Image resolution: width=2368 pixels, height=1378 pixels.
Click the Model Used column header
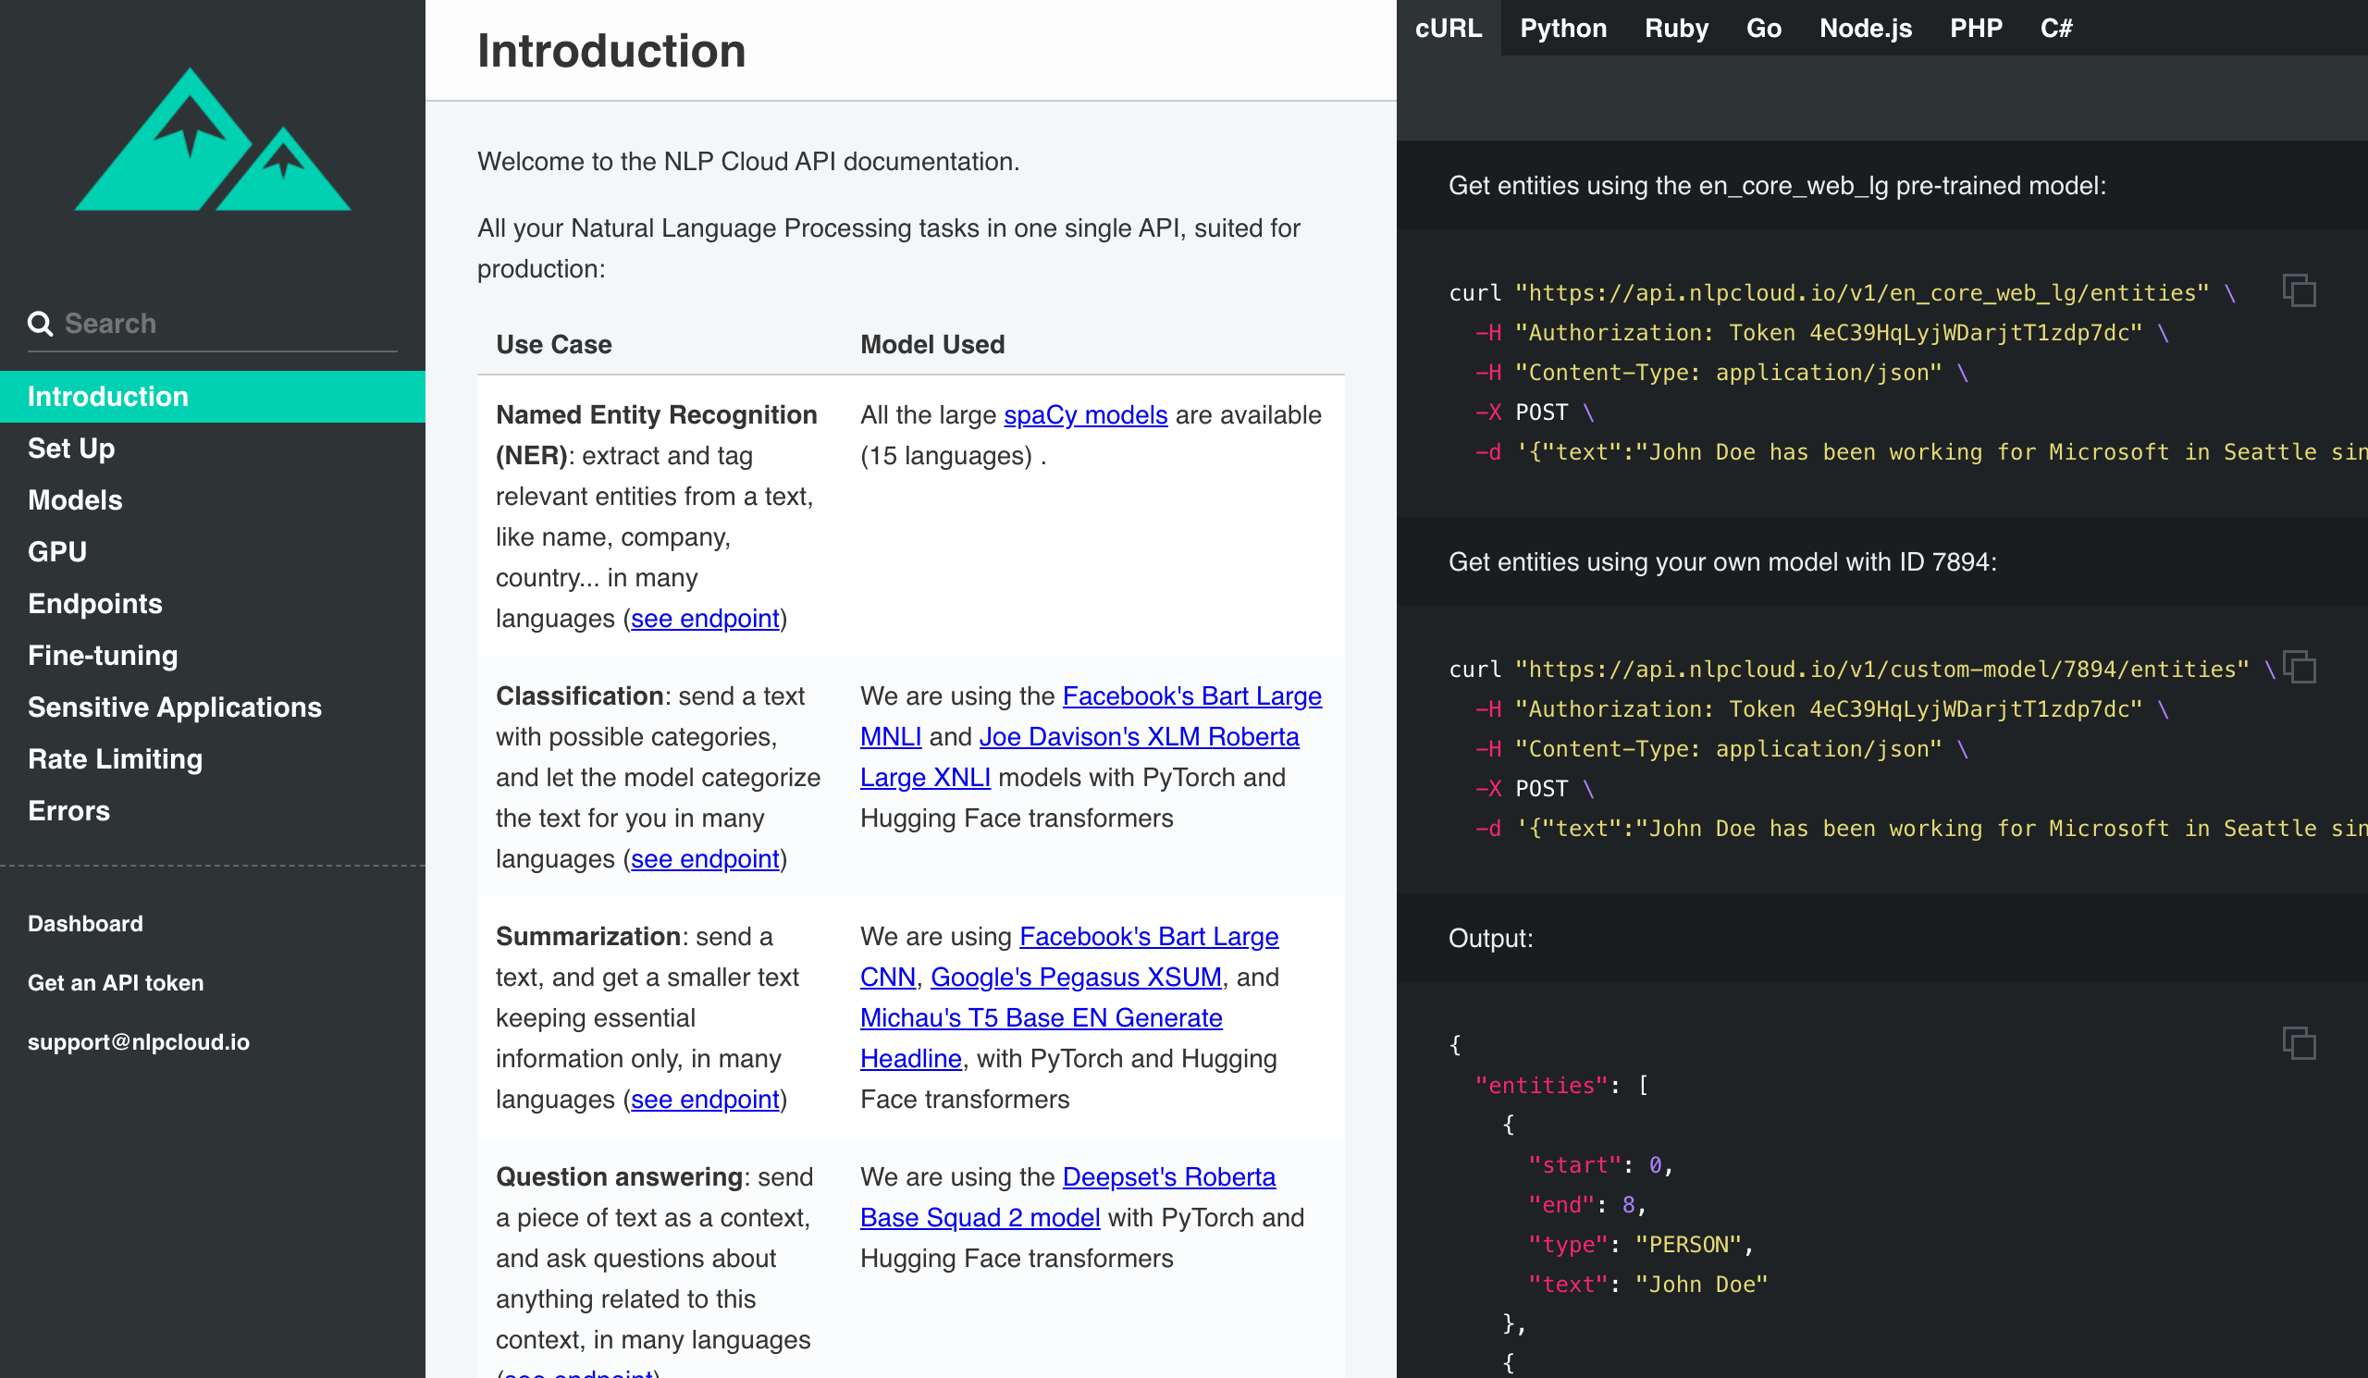(x=932, y=345)
